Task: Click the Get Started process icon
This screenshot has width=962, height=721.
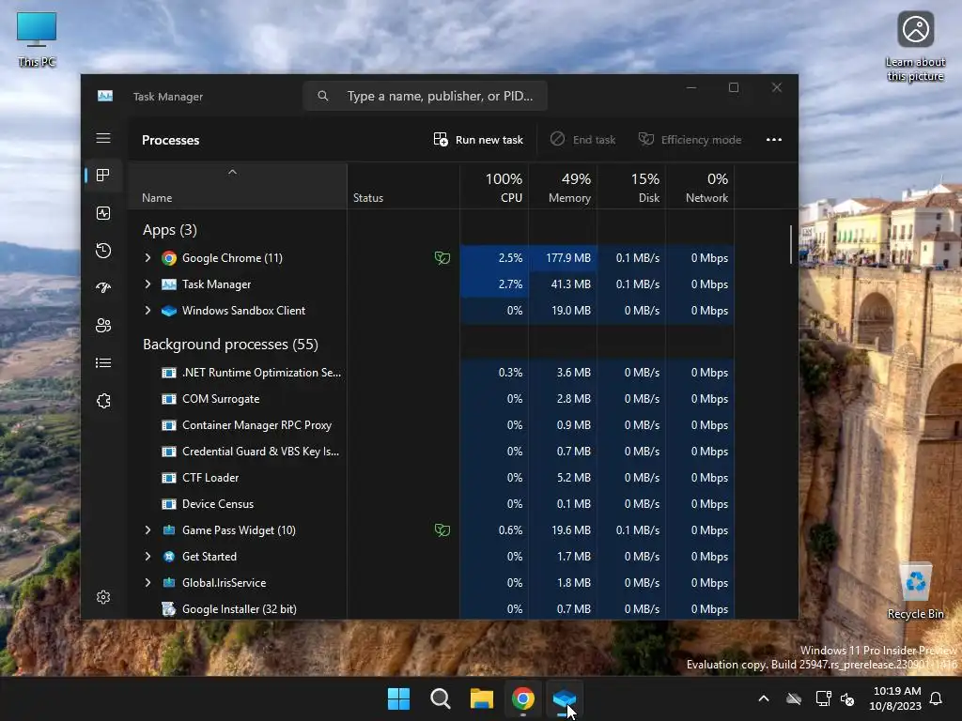Action: tap(169, 557)
